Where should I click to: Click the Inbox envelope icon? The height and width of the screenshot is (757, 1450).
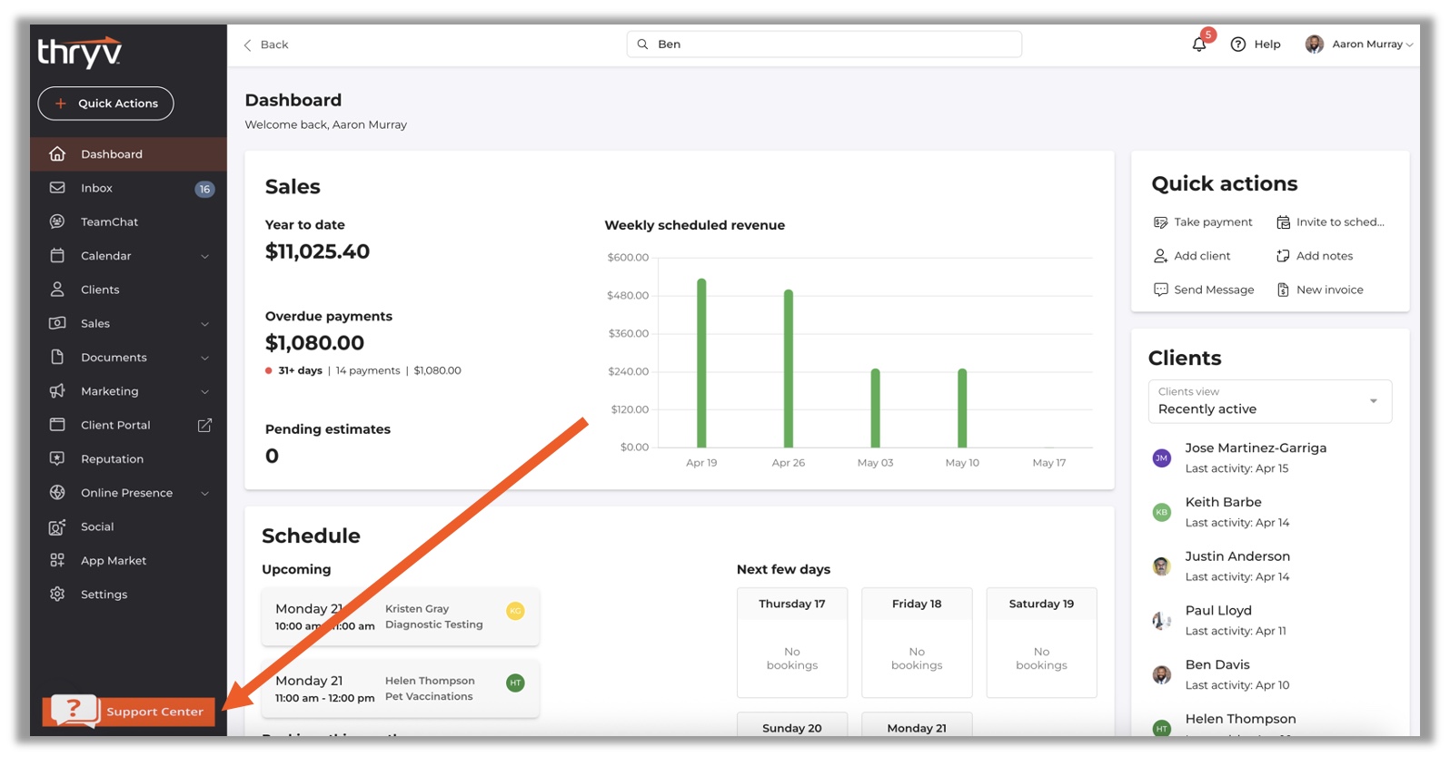(57, 188)
